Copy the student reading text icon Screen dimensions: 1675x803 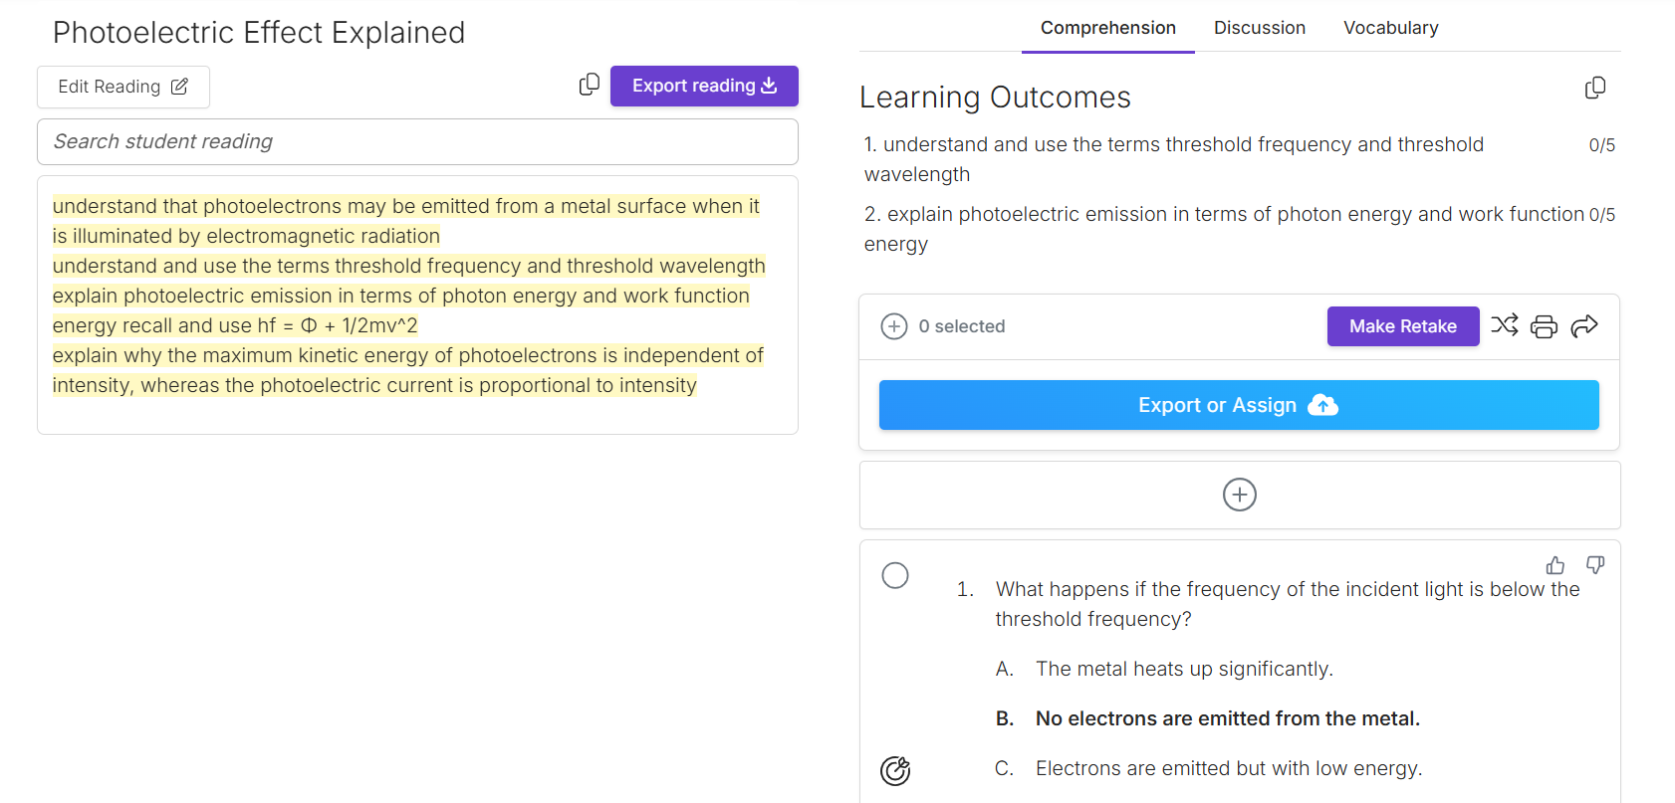click(x=590, y=86)
